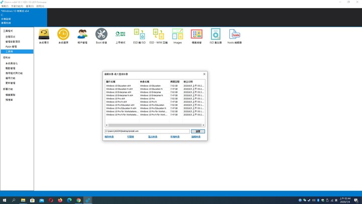This screenshot has height=204, width=362.
Task: Sort by the creation date column header
Action: 194,82
